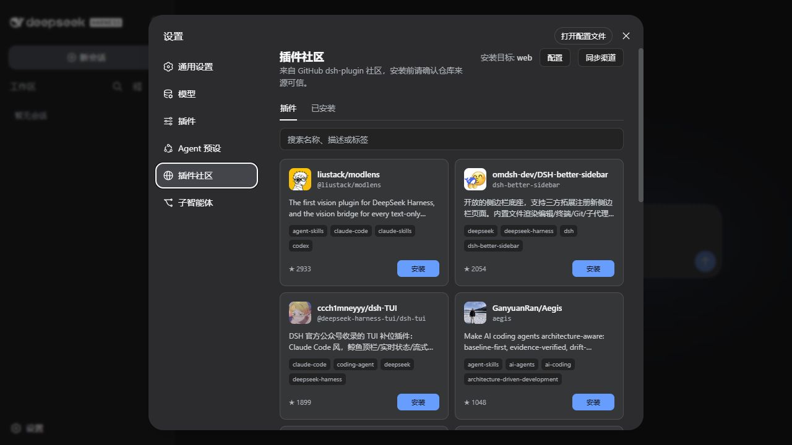Click the claude-skills tag

pyautogui.click(x=395, y=231)
